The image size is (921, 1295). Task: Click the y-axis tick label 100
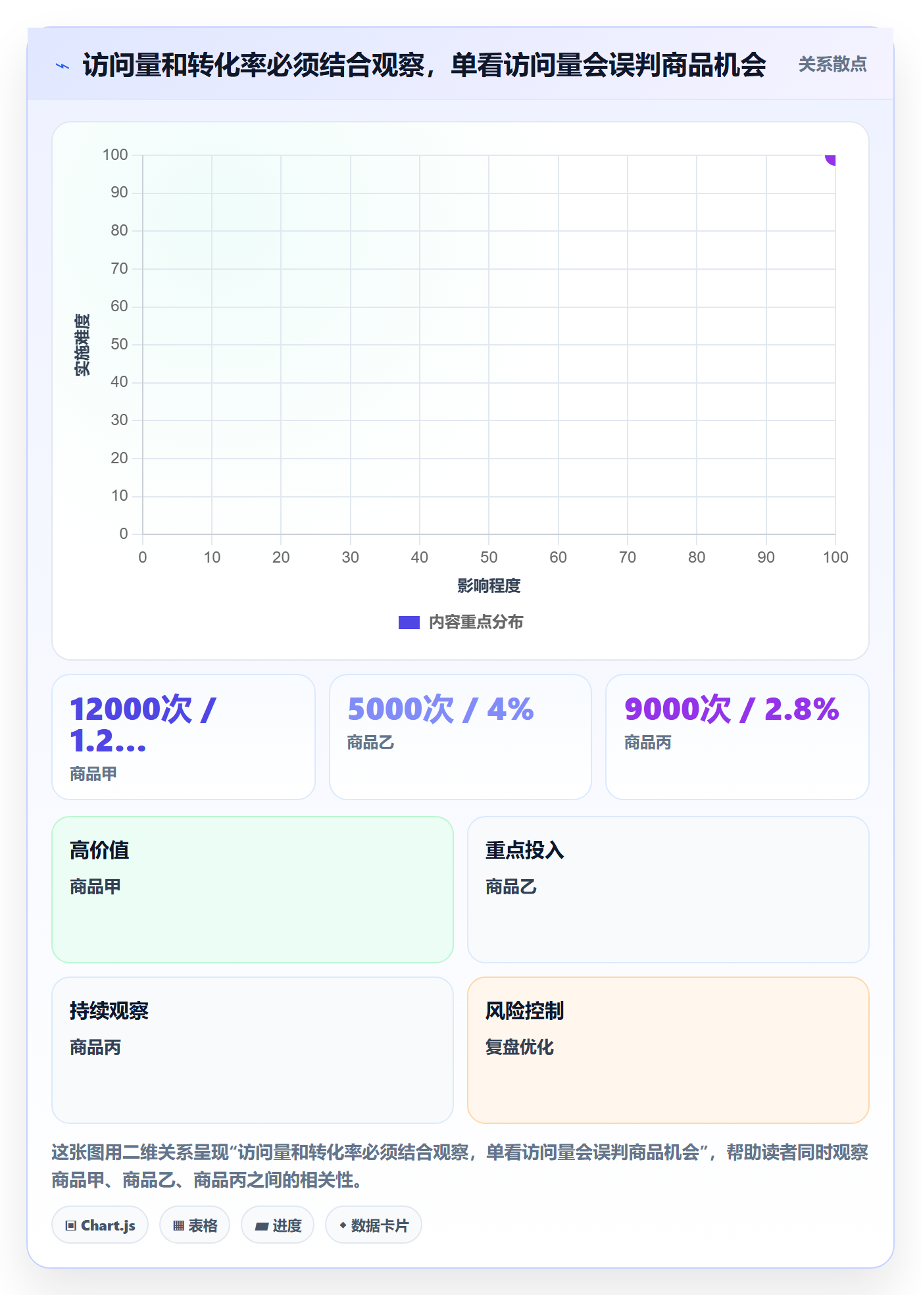coord(115,155)
